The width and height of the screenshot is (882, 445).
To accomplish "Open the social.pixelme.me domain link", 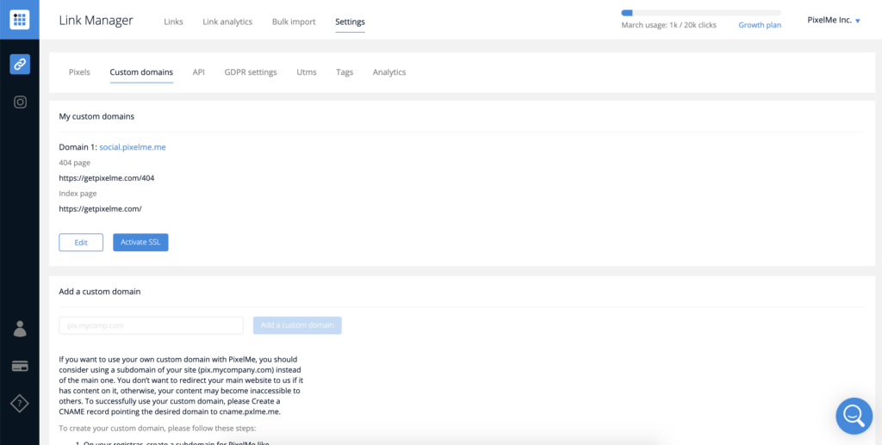I will point(133,147).
